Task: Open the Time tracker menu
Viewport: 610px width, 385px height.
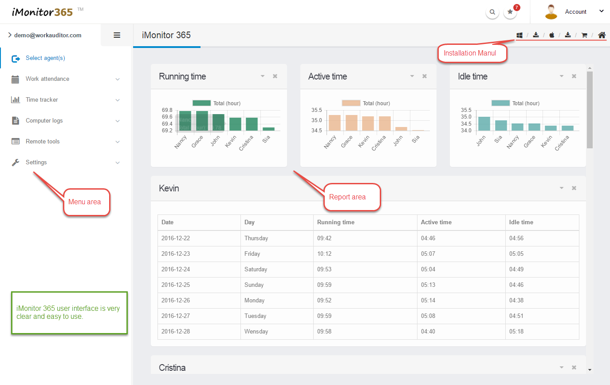Action: click(x=42, y=100)
